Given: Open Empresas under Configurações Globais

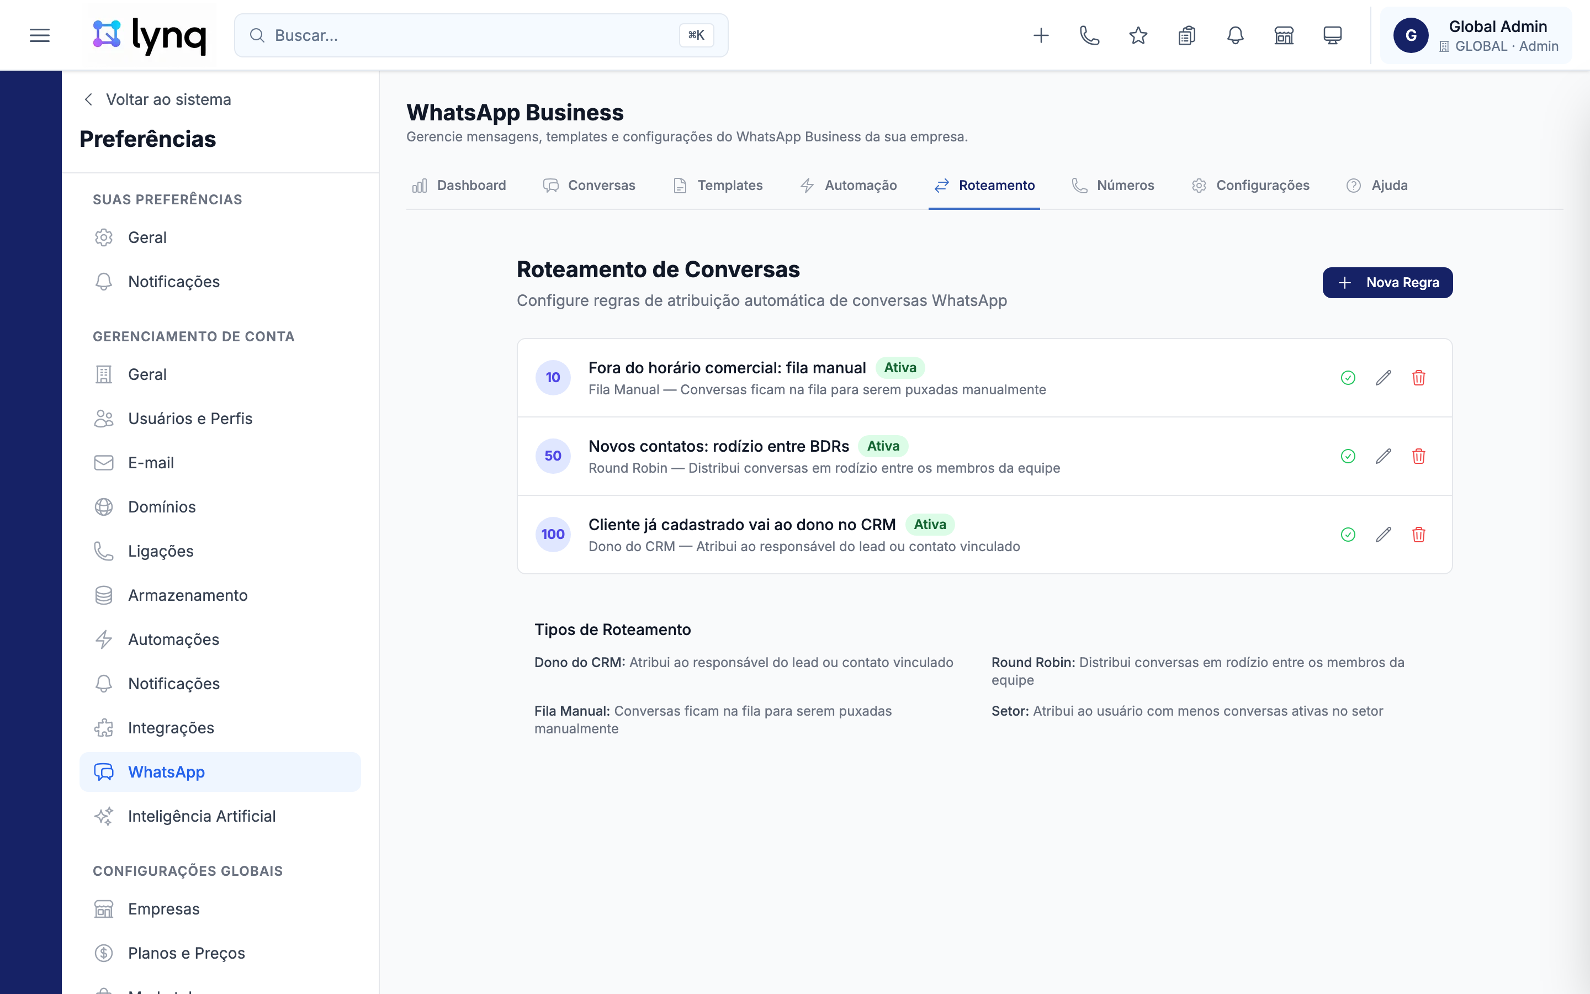Looking at the screenshot, I should click(220, 908).
